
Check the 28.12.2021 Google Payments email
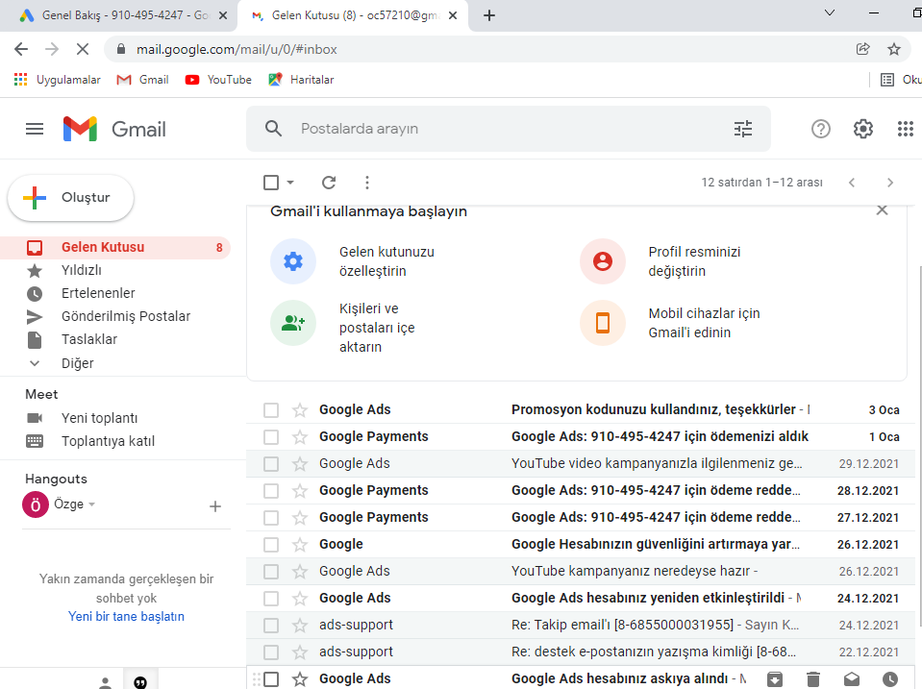point(271,491)
